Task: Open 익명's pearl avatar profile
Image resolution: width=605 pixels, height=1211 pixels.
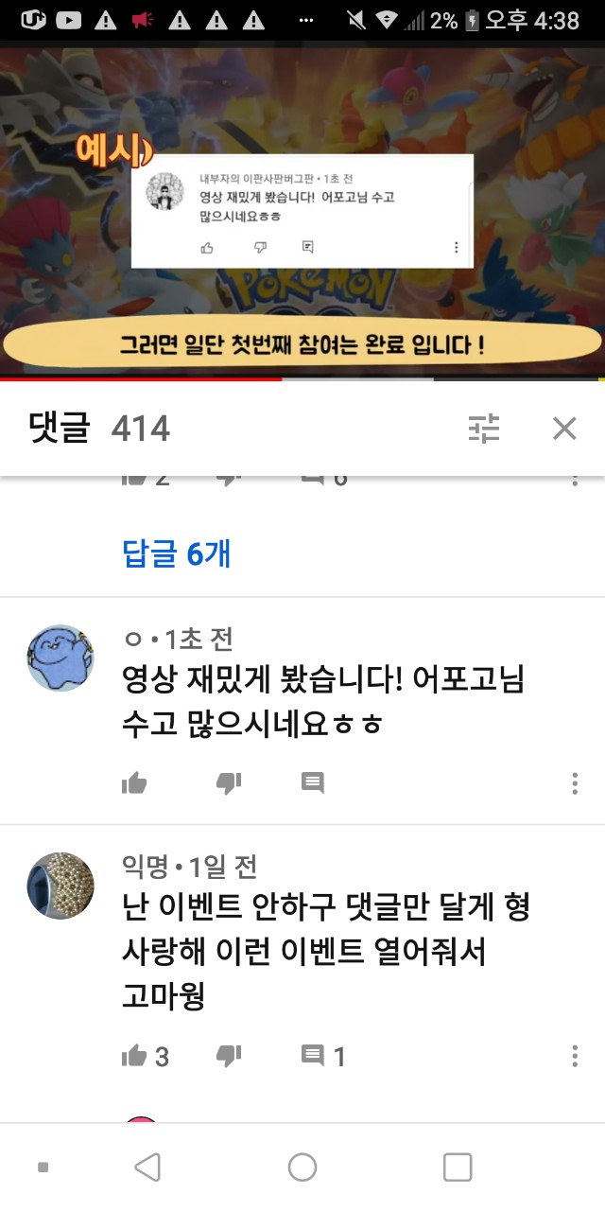Action: 60,886
